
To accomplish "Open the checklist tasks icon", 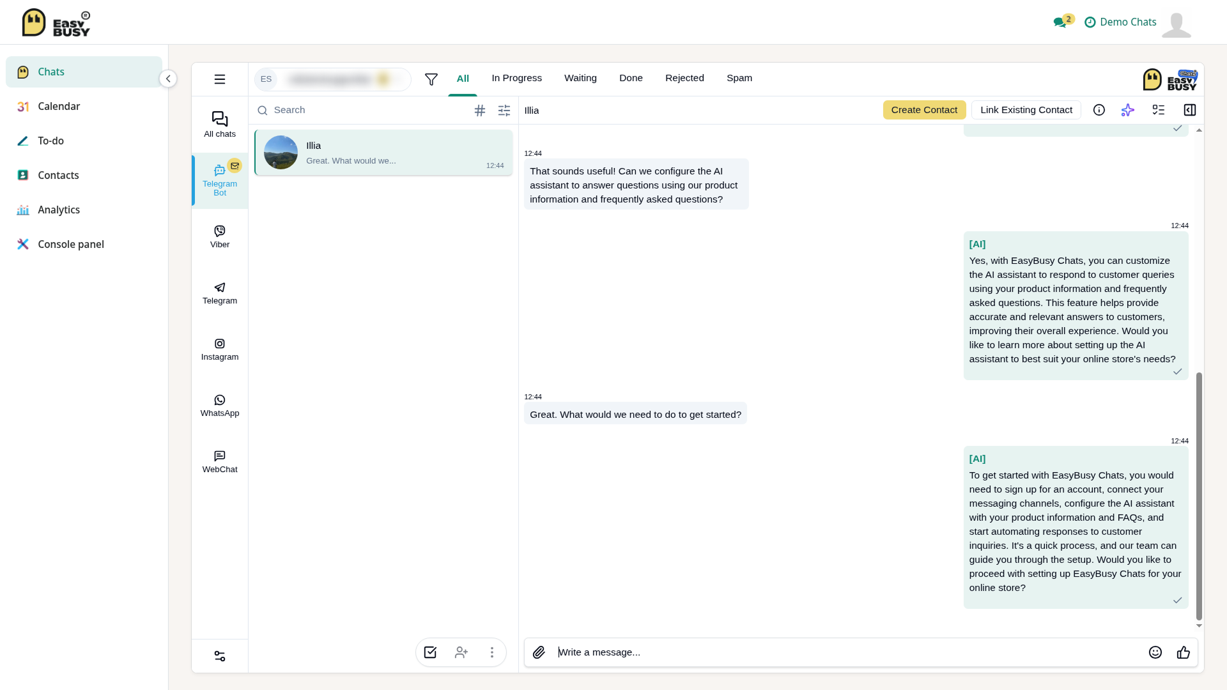I will 1159,110.
